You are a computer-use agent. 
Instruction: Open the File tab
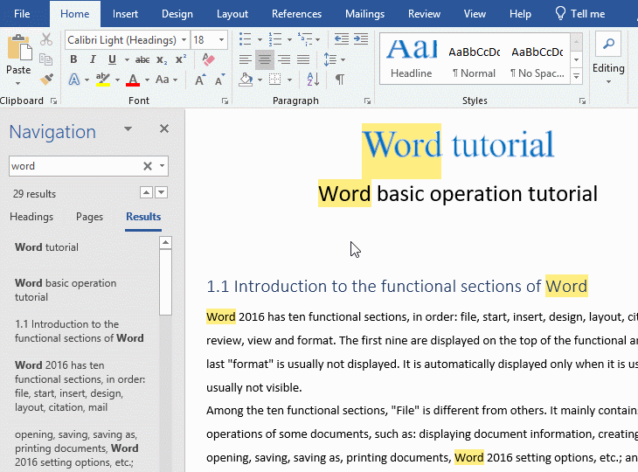click(22, 14)
